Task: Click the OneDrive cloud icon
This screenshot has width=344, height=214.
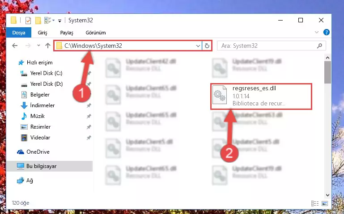Action: [21, 152]
